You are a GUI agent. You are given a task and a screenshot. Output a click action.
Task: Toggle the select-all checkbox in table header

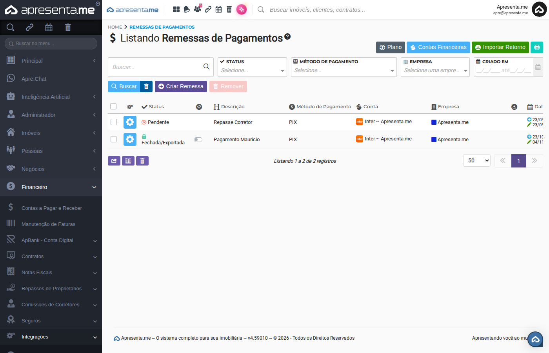point(113,106)
